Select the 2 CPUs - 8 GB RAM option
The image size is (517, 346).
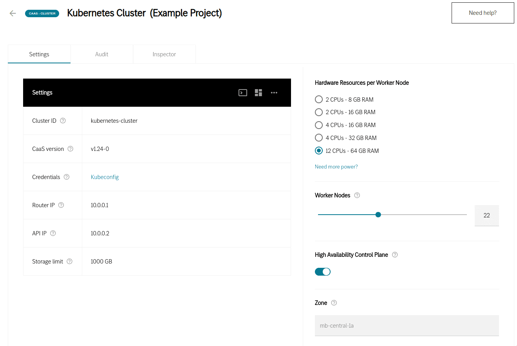point(319,99)
